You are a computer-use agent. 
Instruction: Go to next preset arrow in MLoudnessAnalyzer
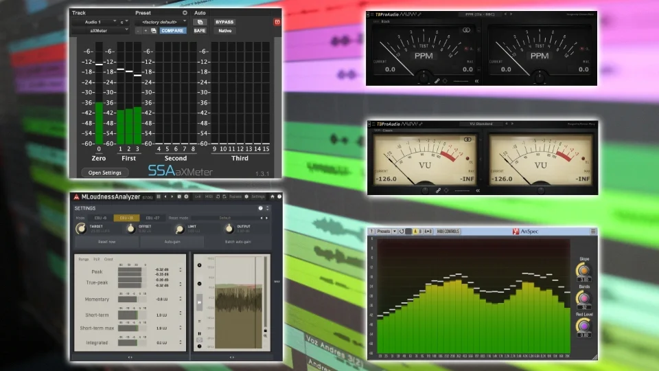click(172, 196)
